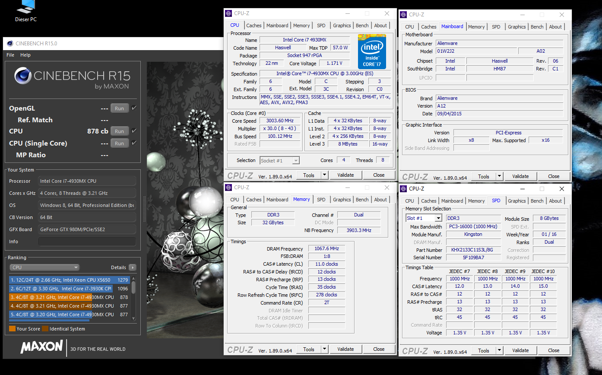Open the Help menu in Cinebench

pyautogui.click(x=25, y=55)
